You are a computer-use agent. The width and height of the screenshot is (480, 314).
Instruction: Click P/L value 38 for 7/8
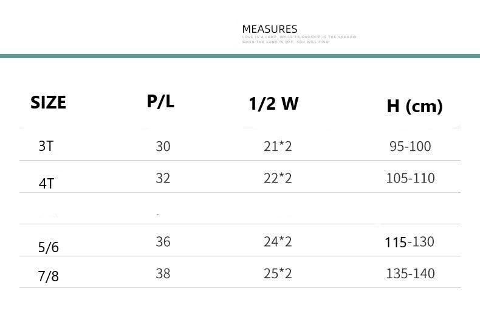pos(163,273)
